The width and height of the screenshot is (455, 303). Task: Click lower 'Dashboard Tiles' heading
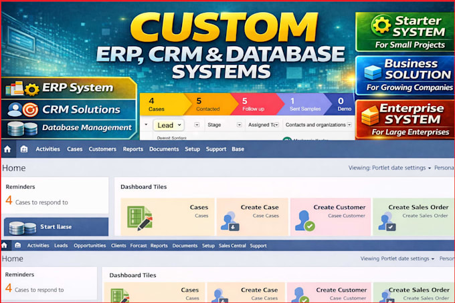132,275
